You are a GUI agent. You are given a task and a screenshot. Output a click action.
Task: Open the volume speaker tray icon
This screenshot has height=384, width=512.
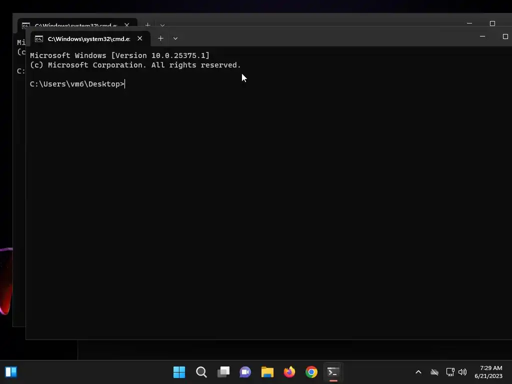(462, 372)
